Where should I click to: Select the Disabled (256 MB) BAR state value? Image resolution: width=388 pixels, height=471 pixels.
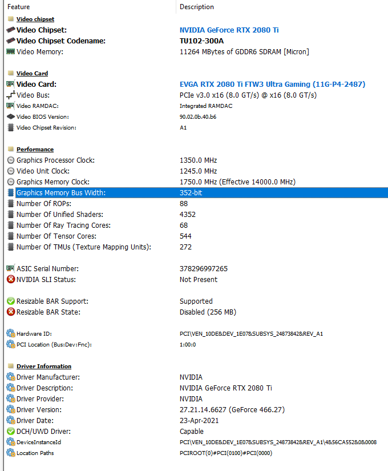tap(208, 312)
